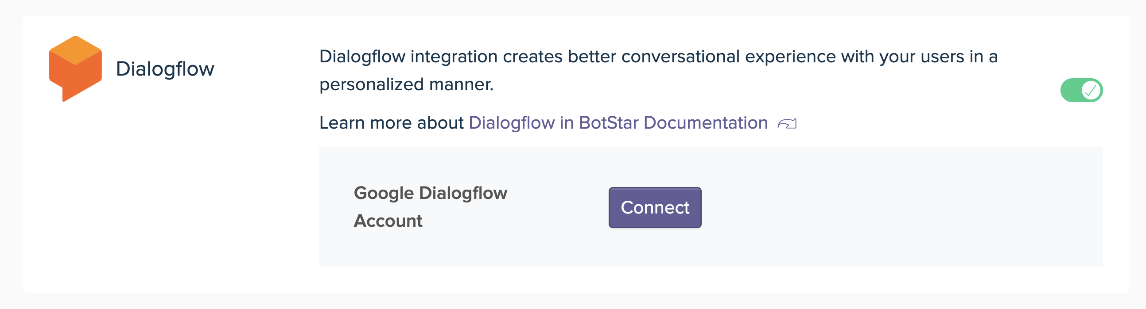Disable the Dialogflow integration toggle
The width and height of the screenshot is (1146, 309).
coord(1081,90)
